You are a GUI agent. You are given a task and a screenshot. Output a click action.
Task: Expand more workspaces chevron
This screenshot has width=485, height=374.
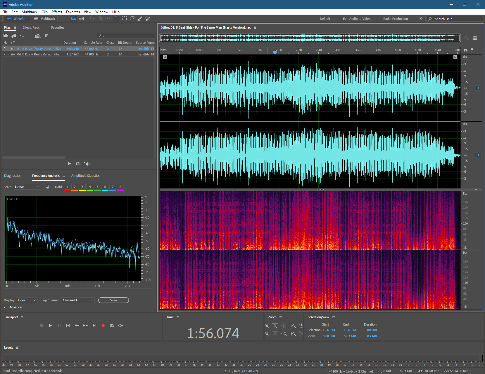(421, 18)
